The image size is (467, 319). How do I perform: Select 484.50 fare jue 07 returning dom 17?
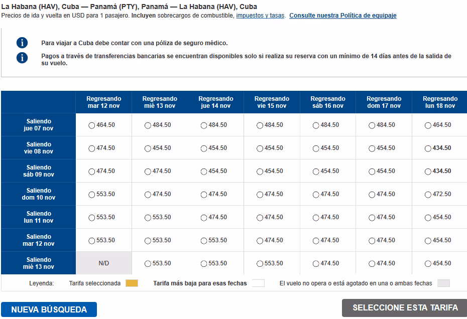click(372, 125)
